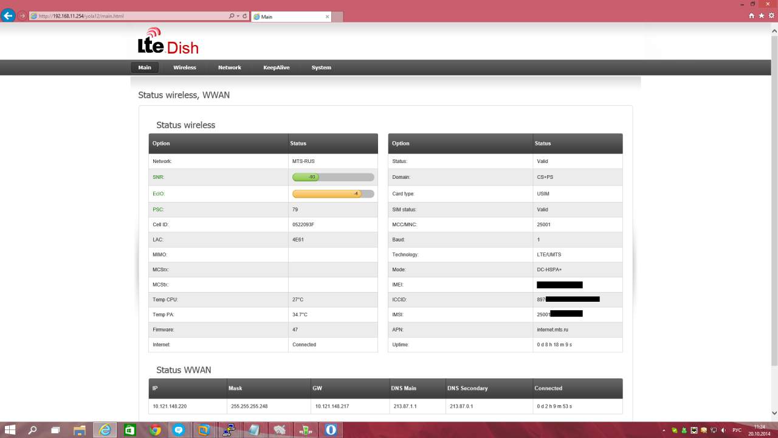This screenshot has width=778, height=438.
Task: Select the Mode value DC-HSPA+
Action: 549,269
